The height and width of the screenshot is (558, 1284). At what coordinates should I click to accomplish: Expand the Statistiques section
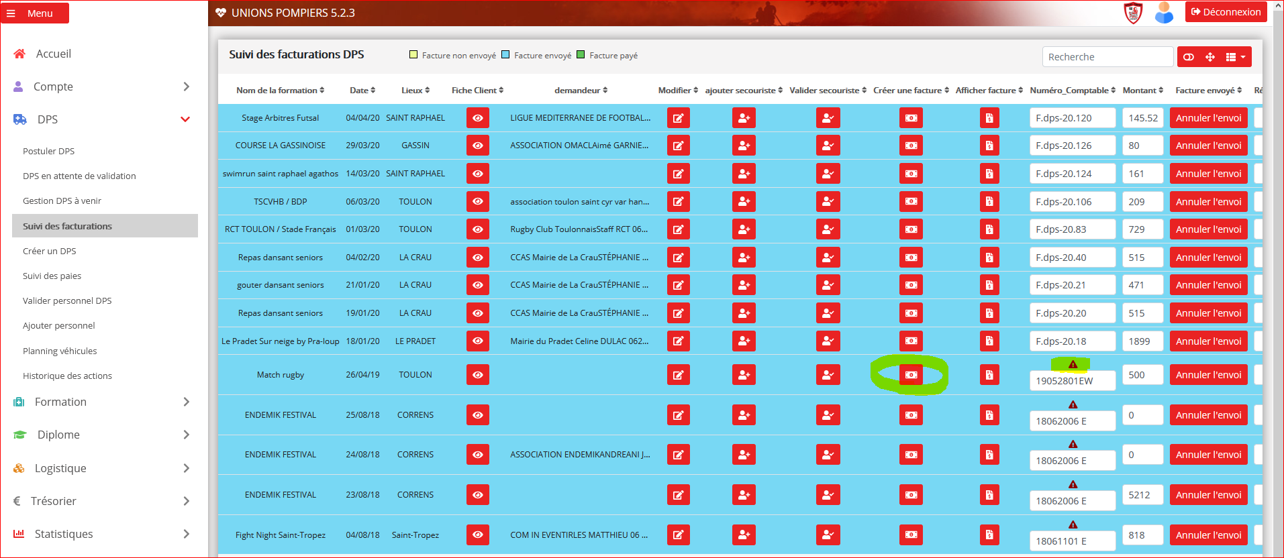(105, 534)
